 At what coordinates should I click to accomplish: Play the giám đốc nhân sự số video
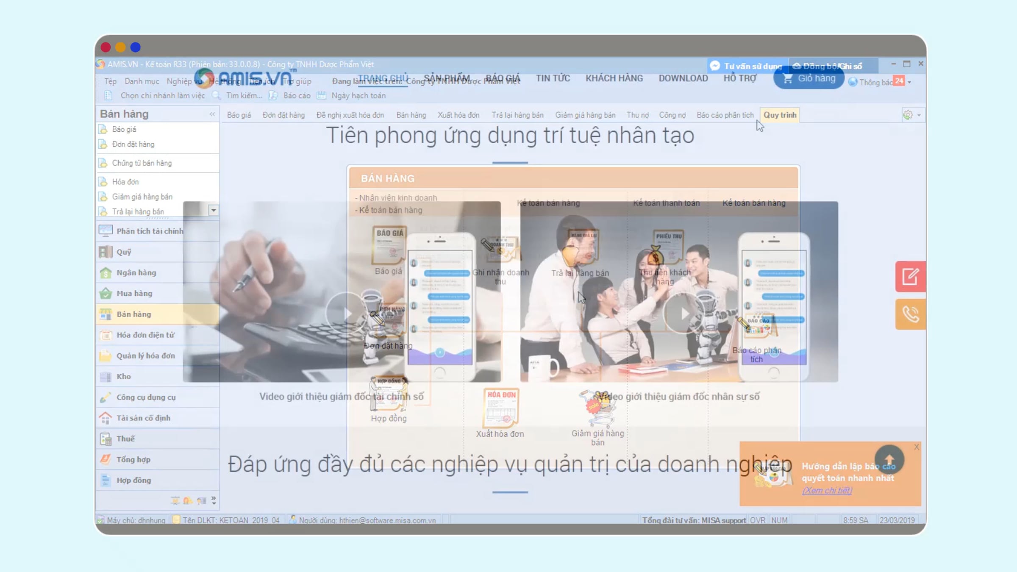pyautogui.click(x=683, y=314)
